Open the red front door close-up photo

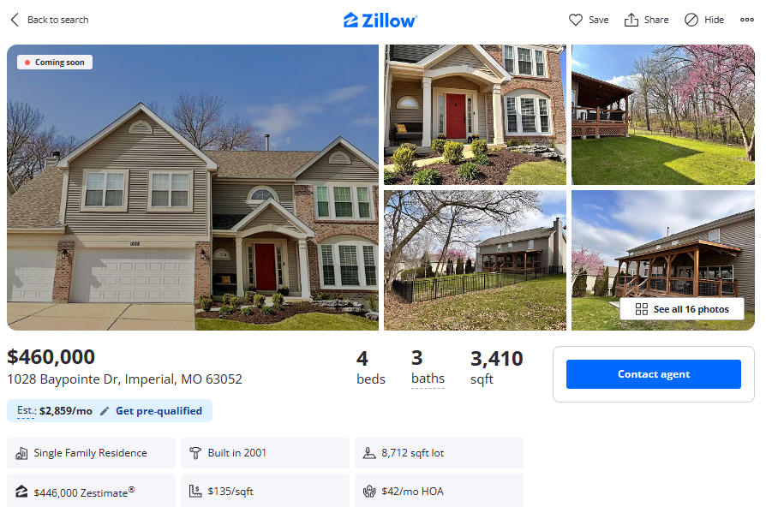(x=475, y=115)
